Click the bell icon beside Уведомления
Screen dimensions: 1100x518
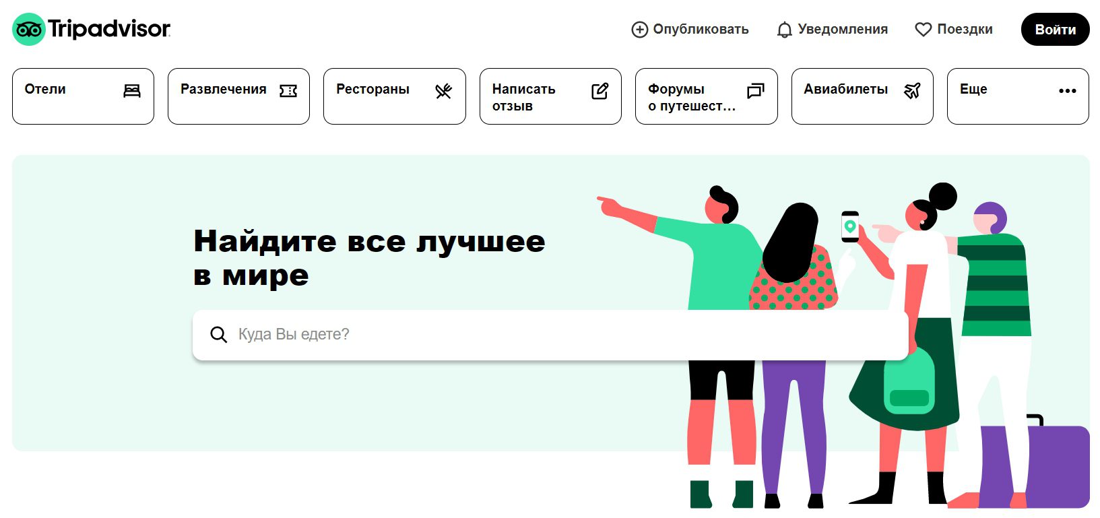(x=784, y=30)
